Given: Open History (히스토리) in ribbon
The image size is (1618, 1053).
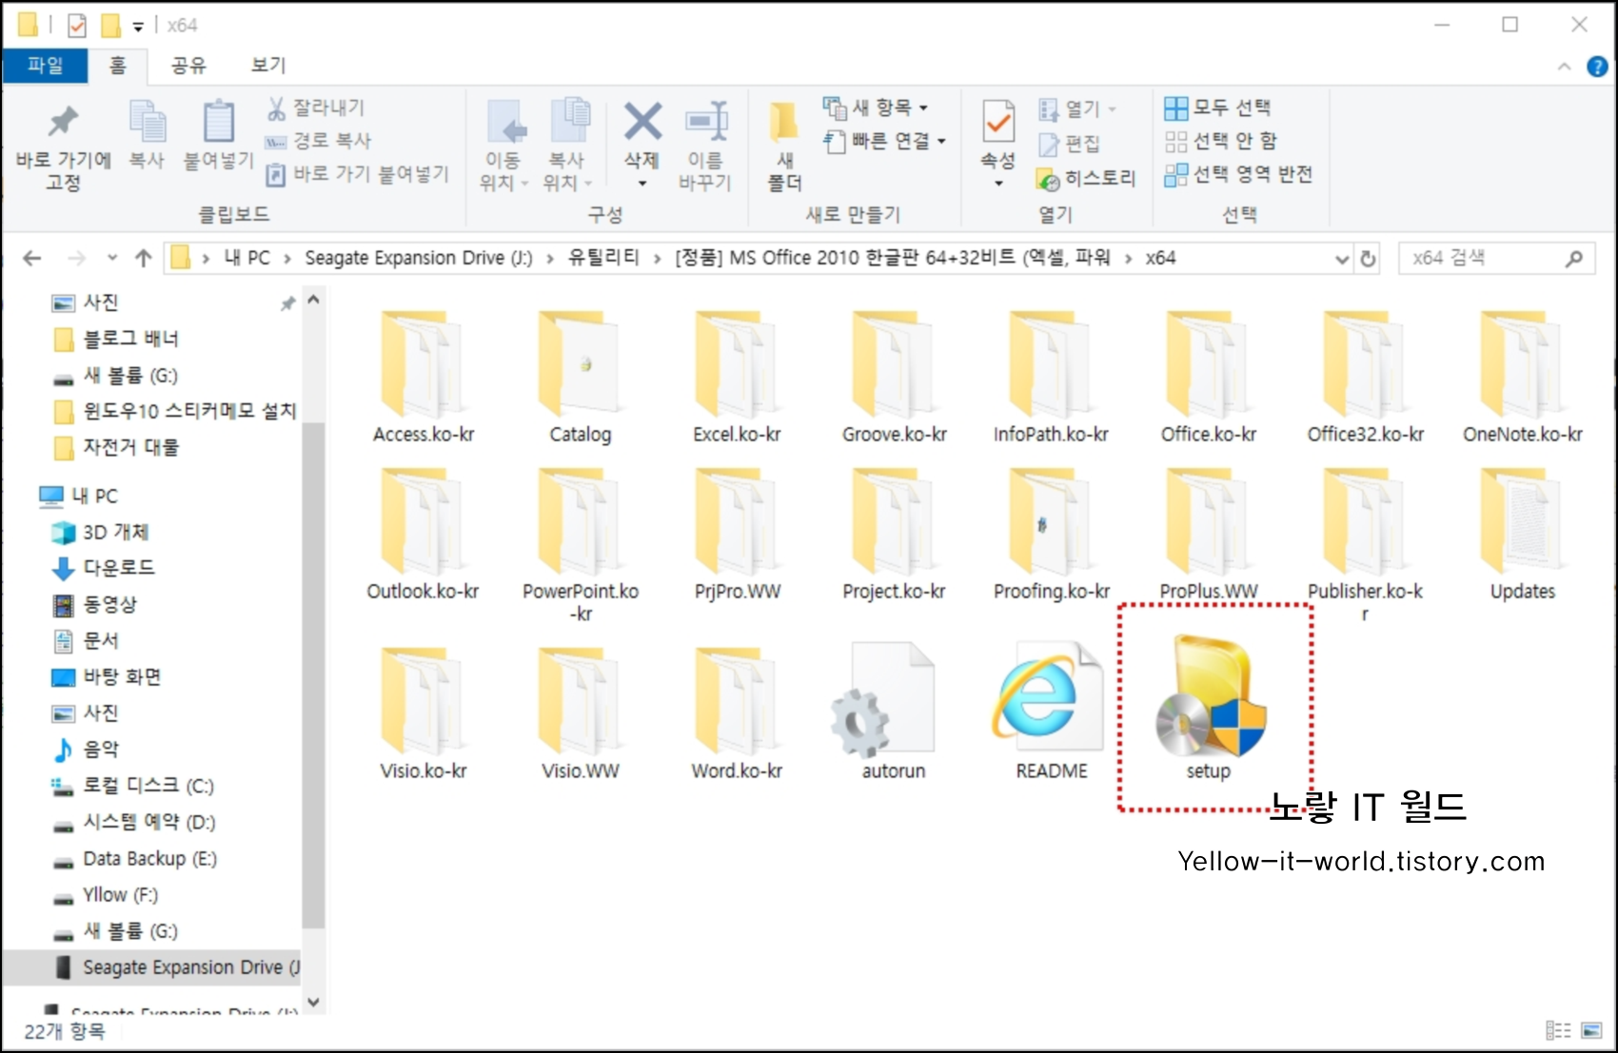Looking at the screenshot, I should point(1087,178).
